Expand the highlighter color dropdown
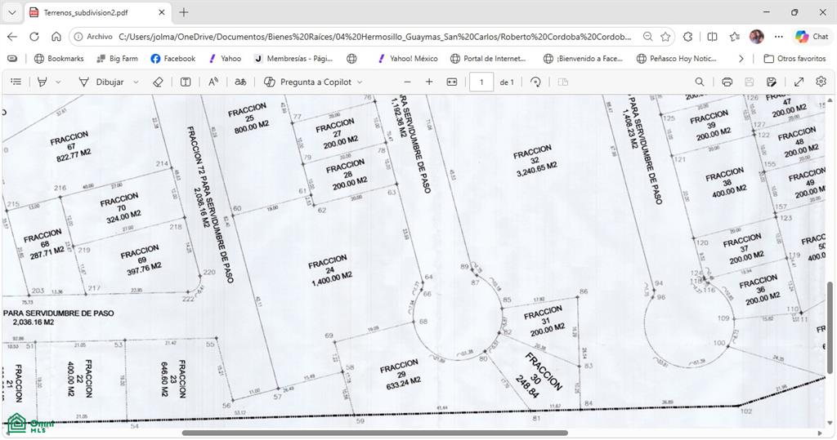This screenshot has width=837, height=440. [58, 82]
